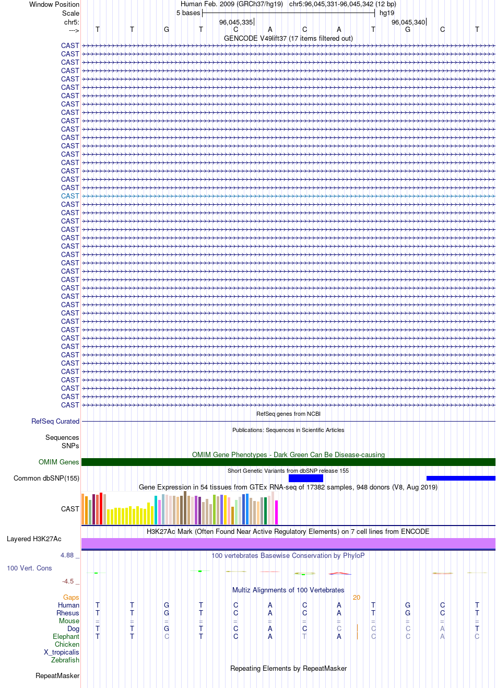Image resolution: width=496 pixels, height=688 pixels.
Task: Click the purple H3K27Ac signal band
Action: point(288,543)
